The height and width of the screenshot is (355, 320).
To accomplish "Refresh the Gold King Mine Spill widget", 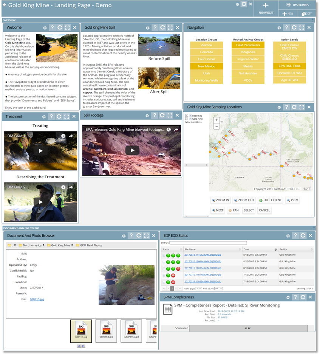I will [162, 28].
